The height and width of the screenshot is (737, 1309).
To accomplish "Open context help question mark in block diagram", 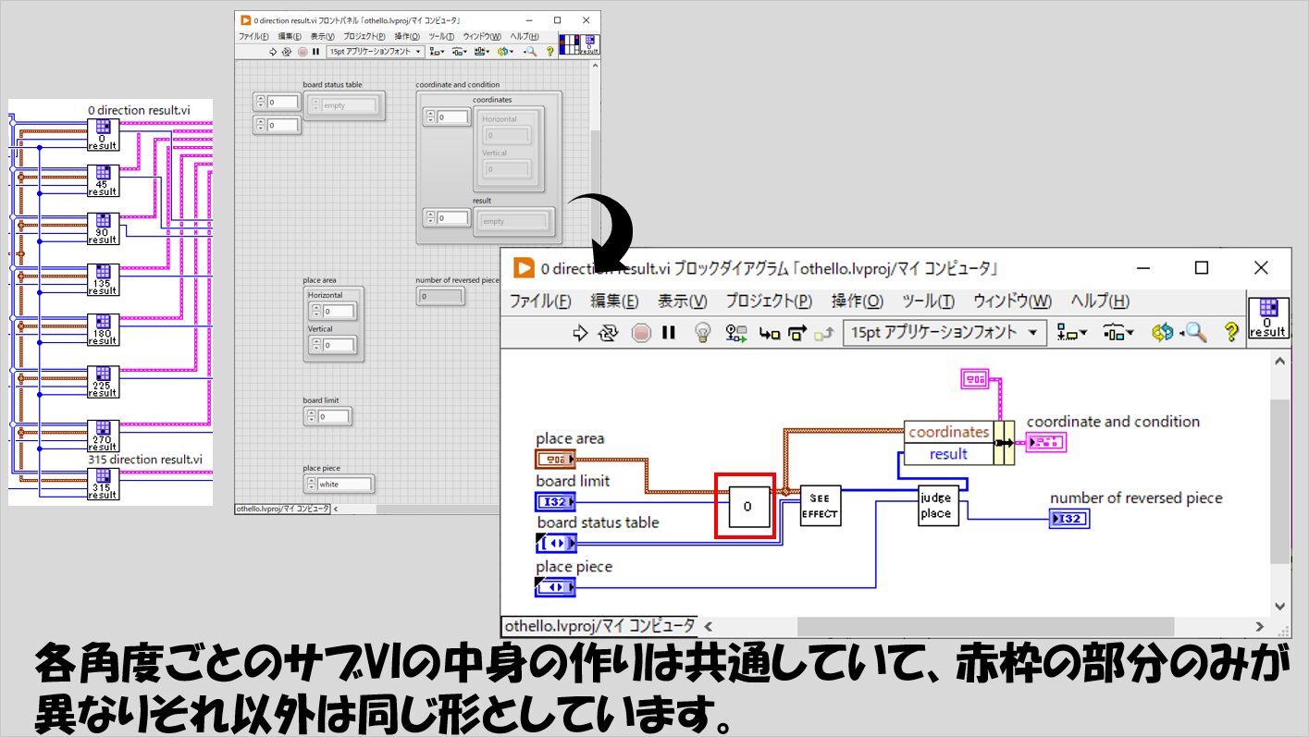I will [x=1230, y=333].
